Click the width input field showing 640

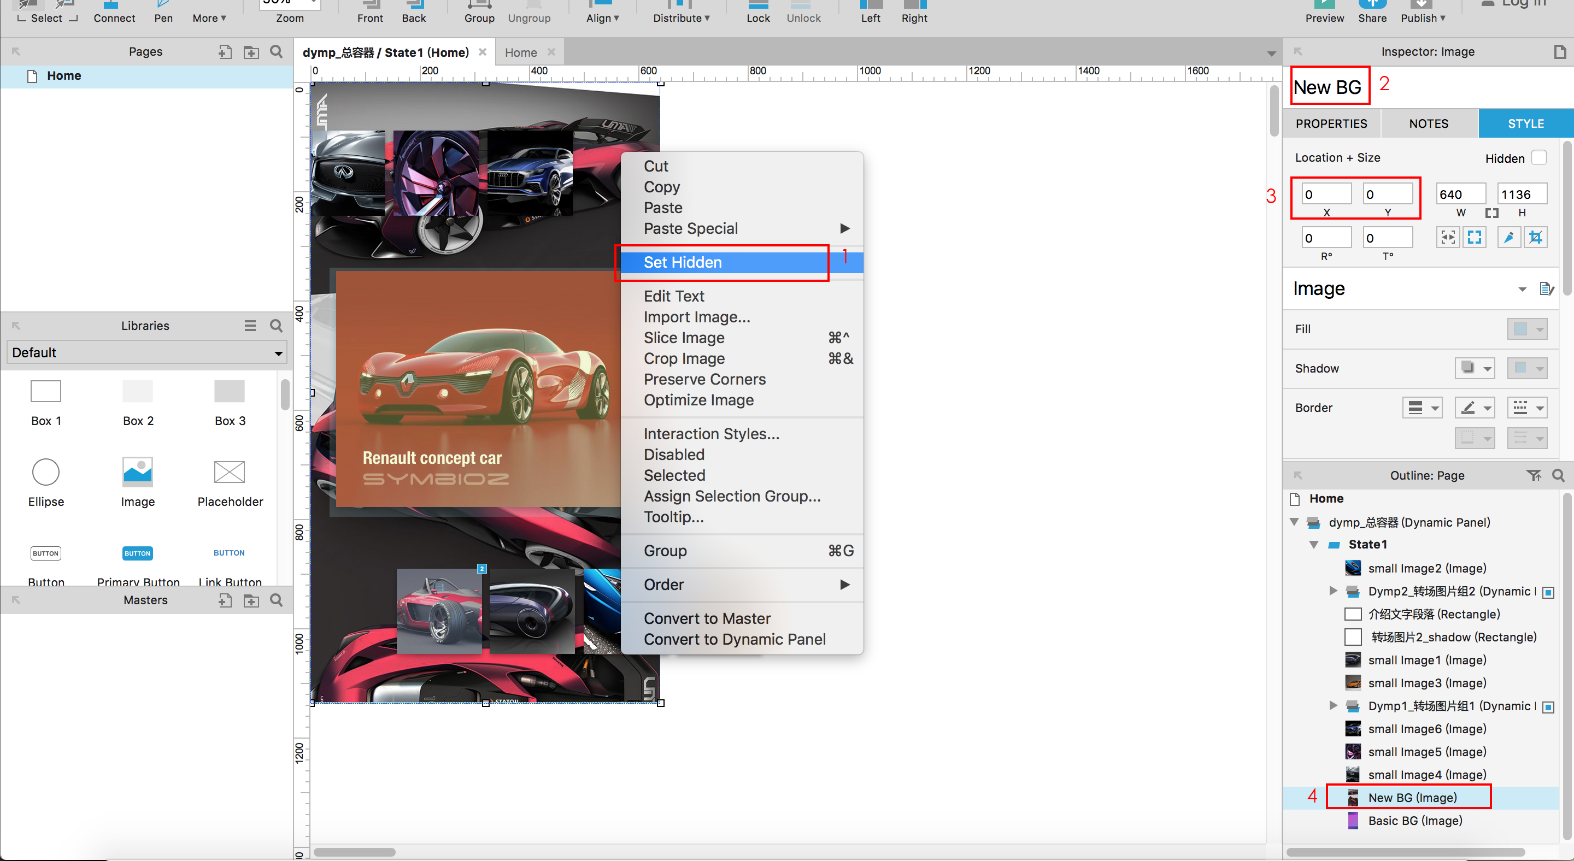click(1459, 194)
